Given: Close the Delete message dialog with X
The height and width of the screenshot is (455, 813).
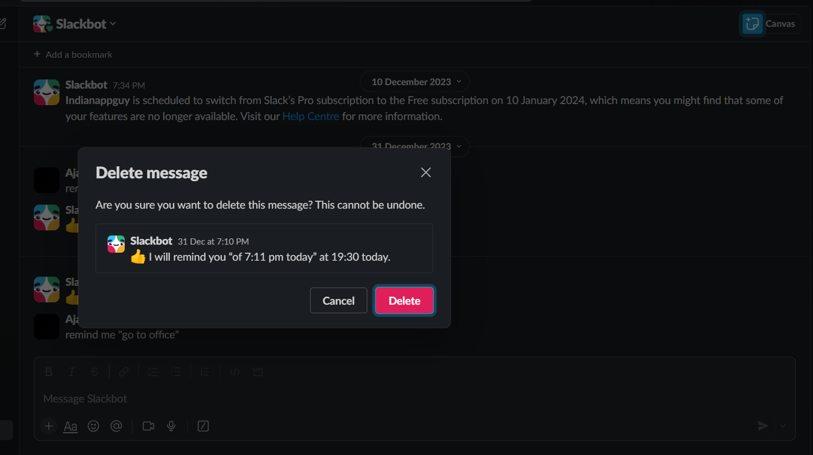Looking at the screenshot, I should tap(426, 173).
